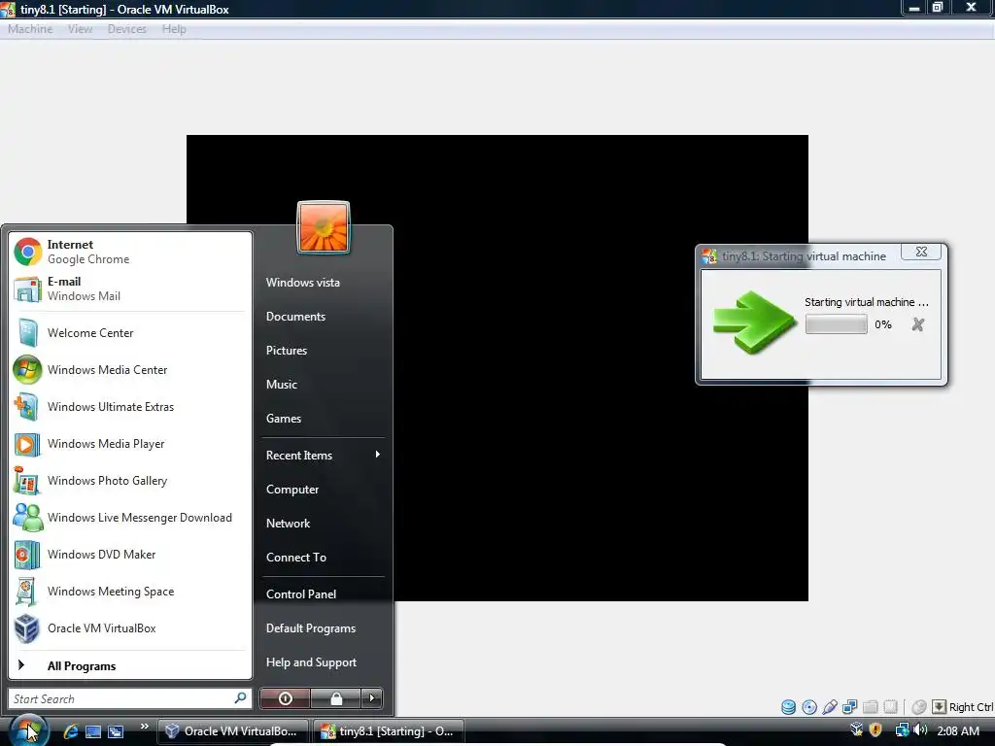The image size is (995, 746).
Task: Click the power button in Start menu
Action: point(286,698)
